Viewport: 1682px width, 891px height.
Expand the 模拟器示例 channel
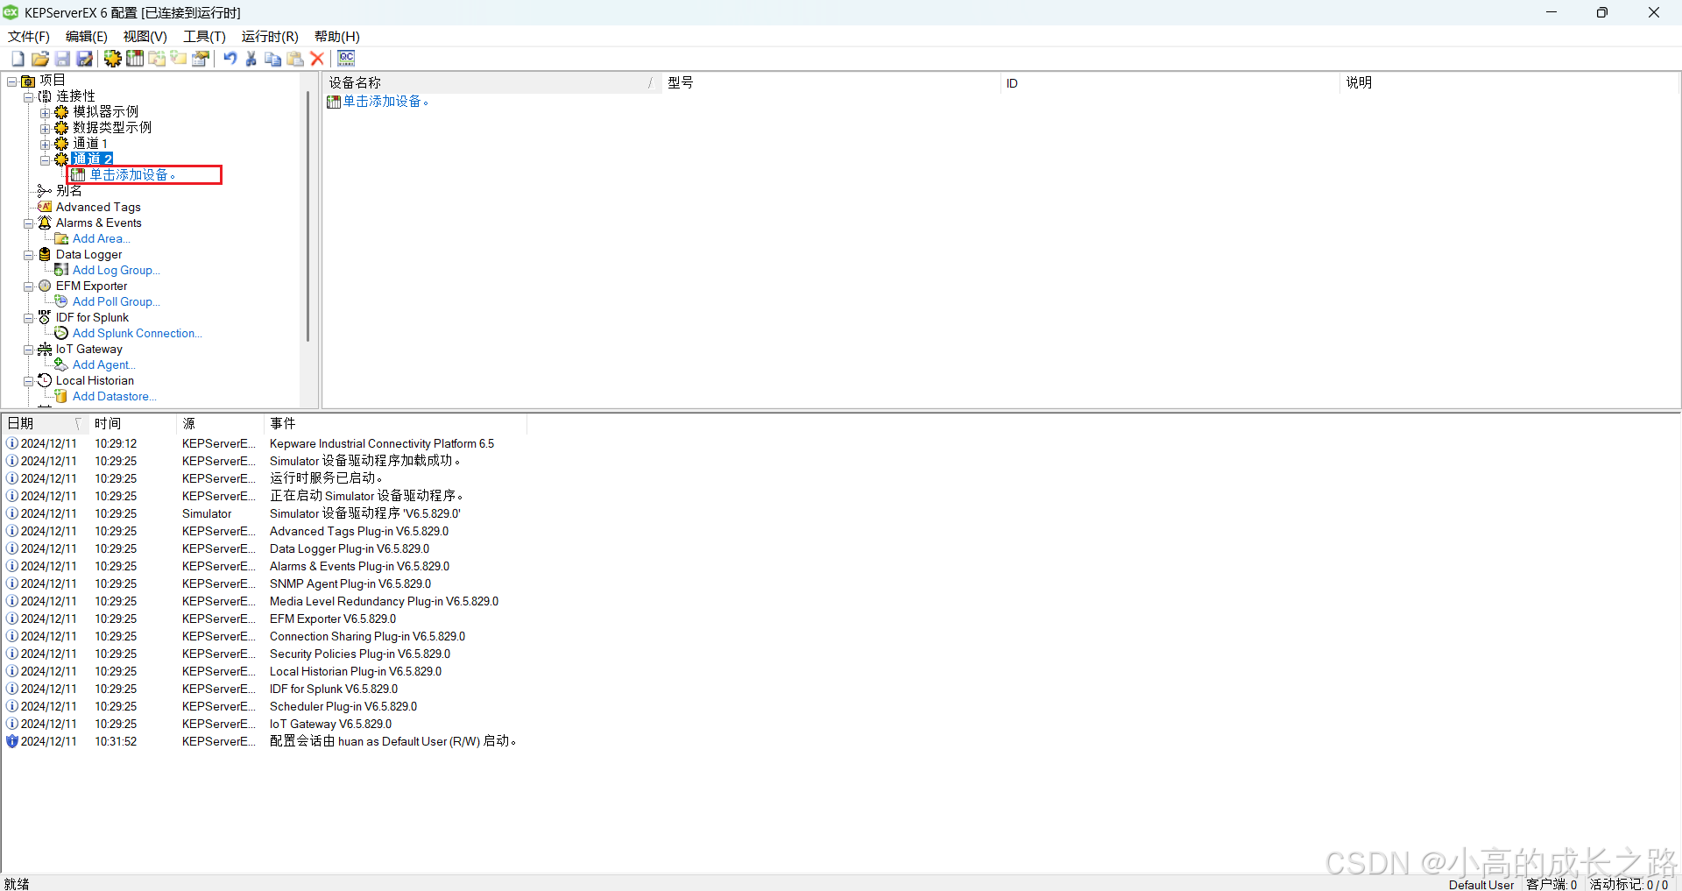[x=45, y=113]
